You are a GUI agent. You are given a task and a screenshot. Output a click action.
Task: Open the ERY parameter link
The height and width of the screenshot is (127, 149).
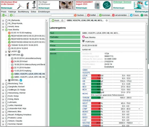click(84, 78)
